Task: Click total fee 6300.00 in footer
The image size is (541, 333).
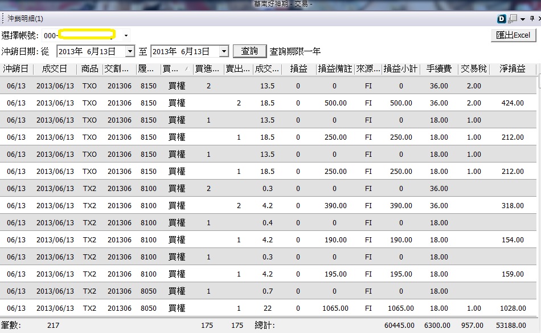Action: (437, 326)
